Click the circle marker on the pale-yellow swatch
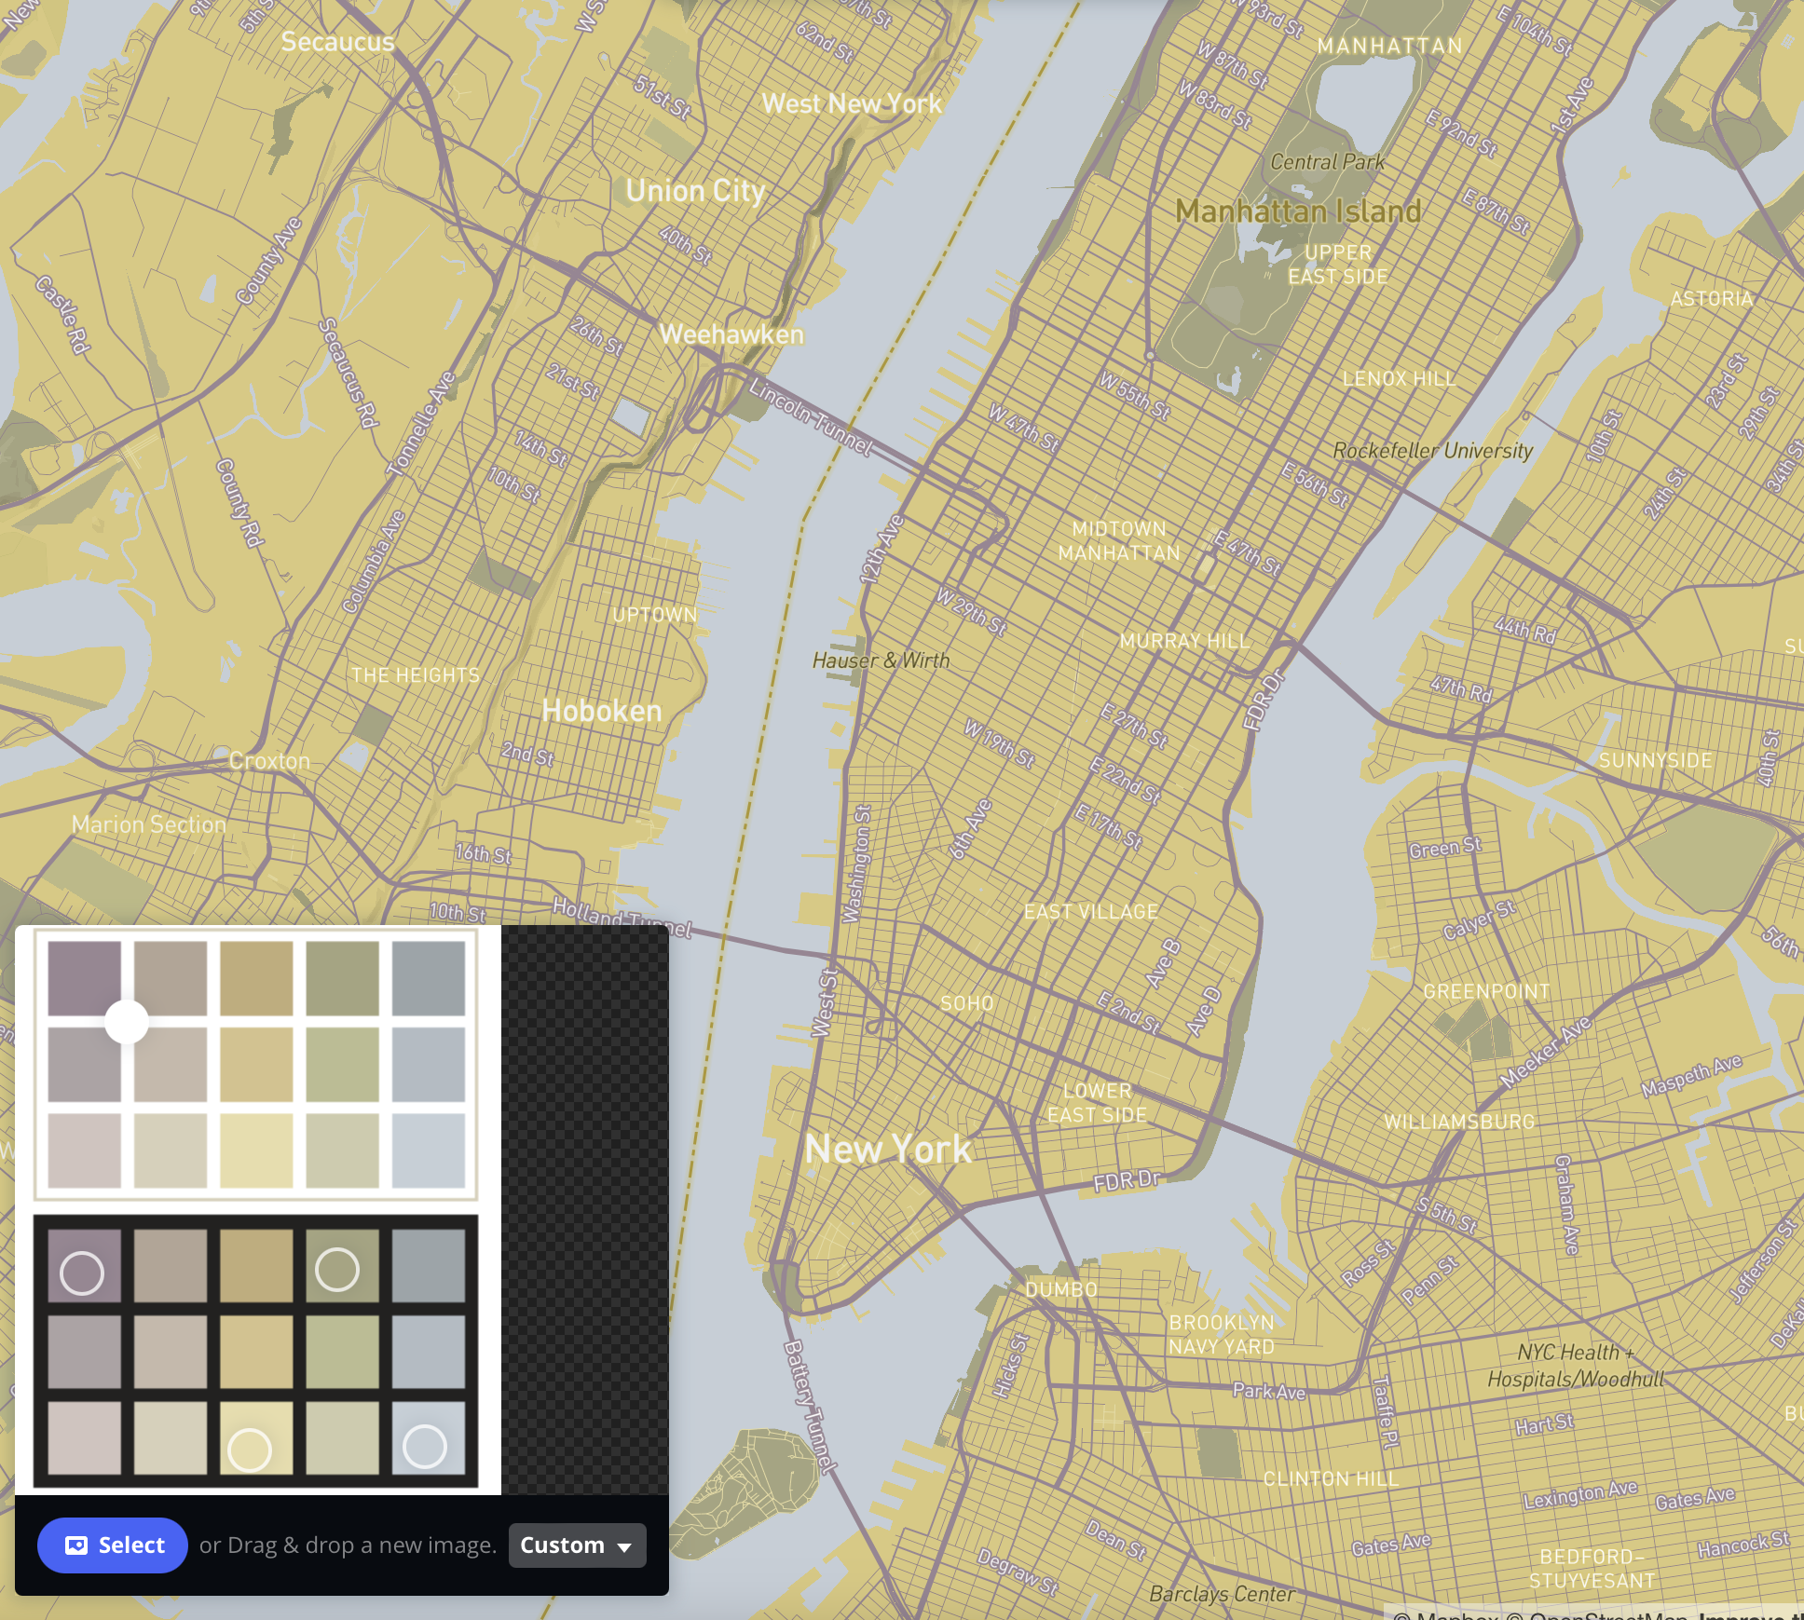Screen dimensions: 1804x1620 (x=250, y=1449)
